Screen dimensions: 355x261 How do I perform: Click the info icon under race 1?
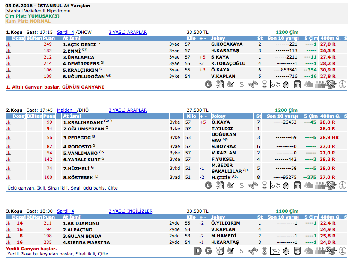tap(343, 84)
